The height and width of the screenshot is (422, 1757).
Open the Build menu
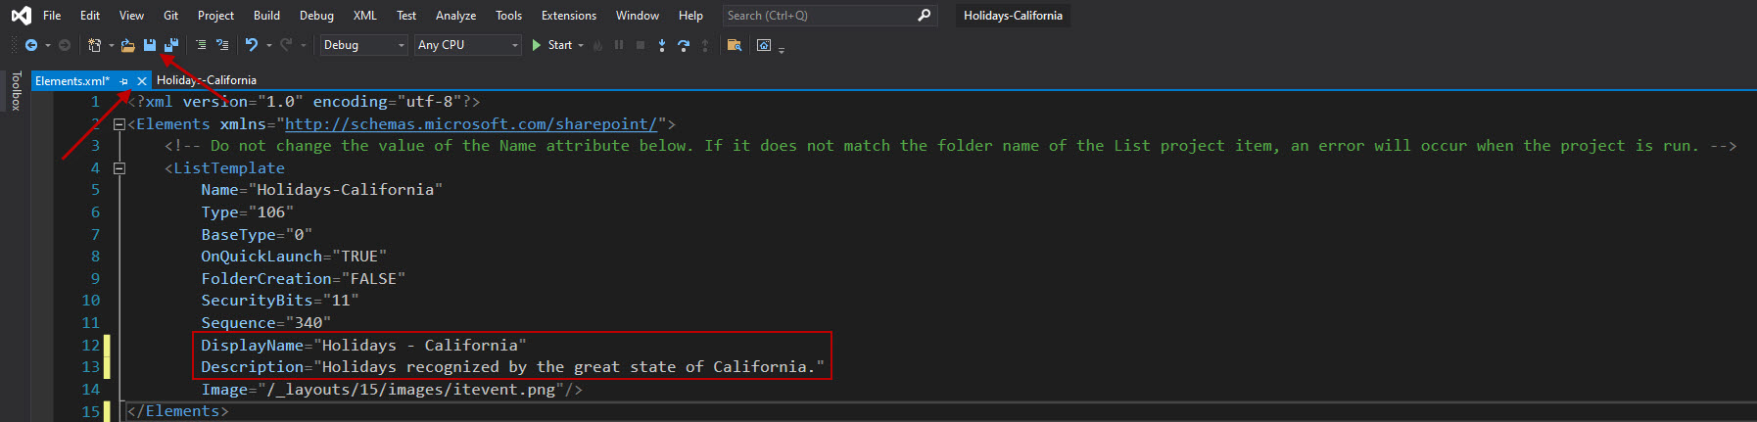(x=266, y=16)
